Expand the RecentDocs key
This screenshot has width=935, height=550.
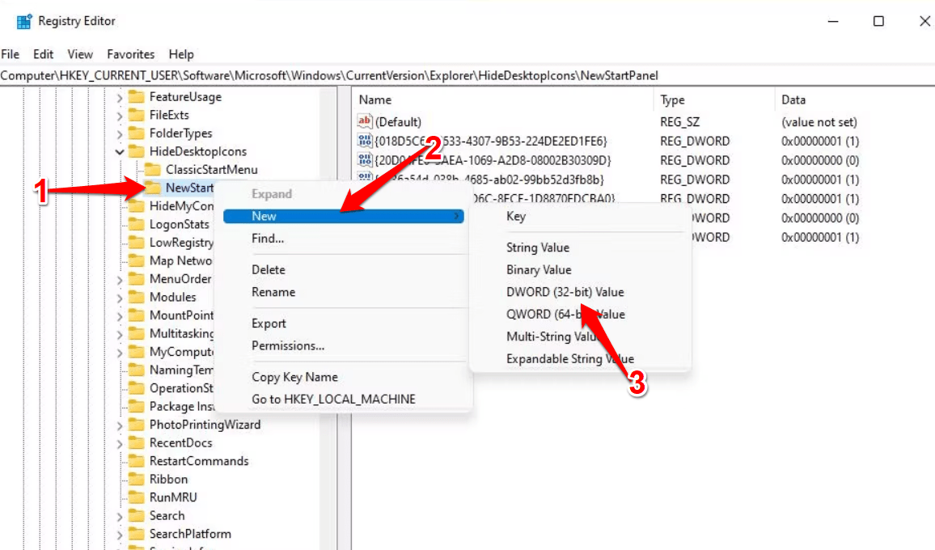[x=120, y=443]
